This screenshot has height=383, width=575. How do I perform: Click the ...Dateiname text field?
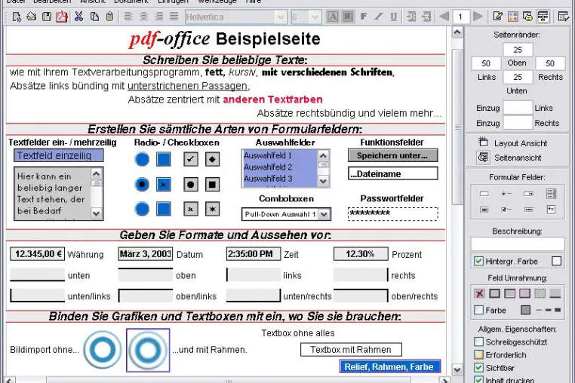pos(392,173)
